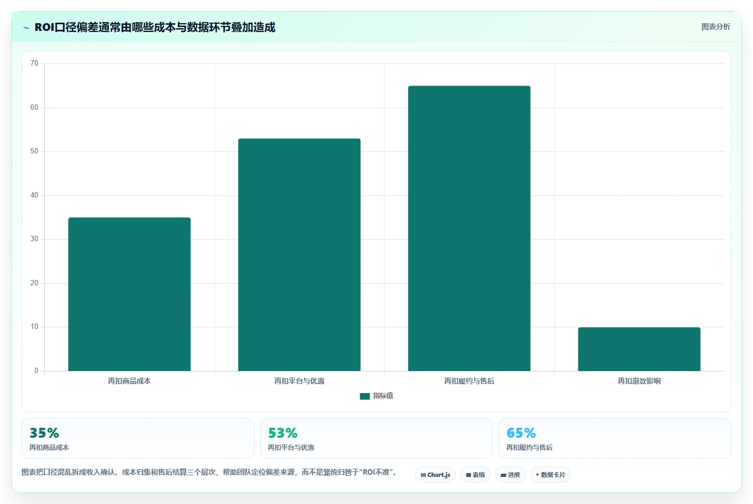Click the y-axis value 40
This screenshot has width=753, height=504.
click(x=34, y=195)
